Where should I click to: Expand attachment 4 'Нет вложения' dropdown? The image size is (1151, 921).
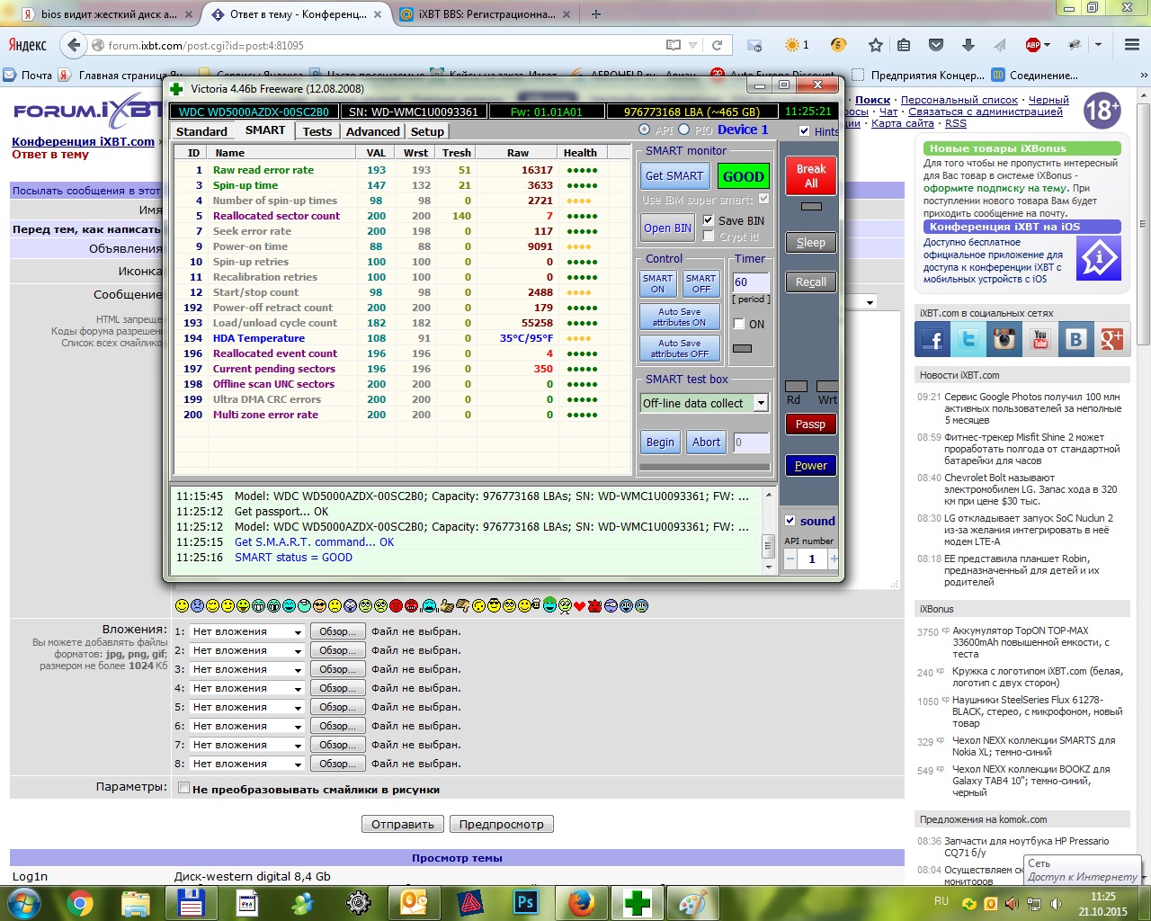(x=247, y=688)
